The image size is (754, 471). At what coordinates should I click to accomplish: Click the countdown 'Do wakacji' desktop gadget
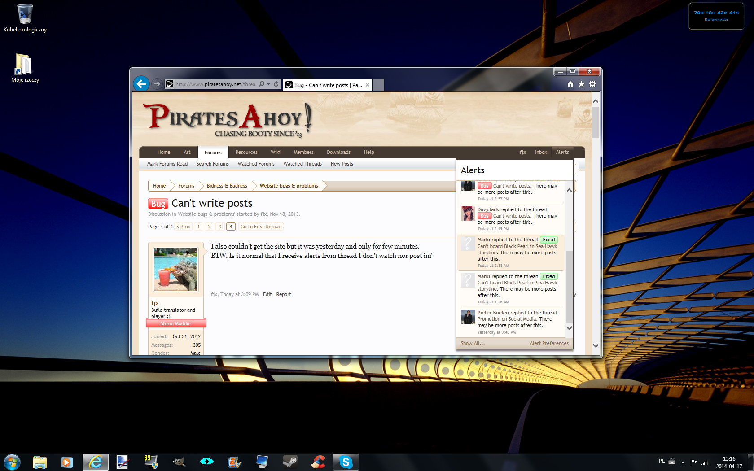716,16
